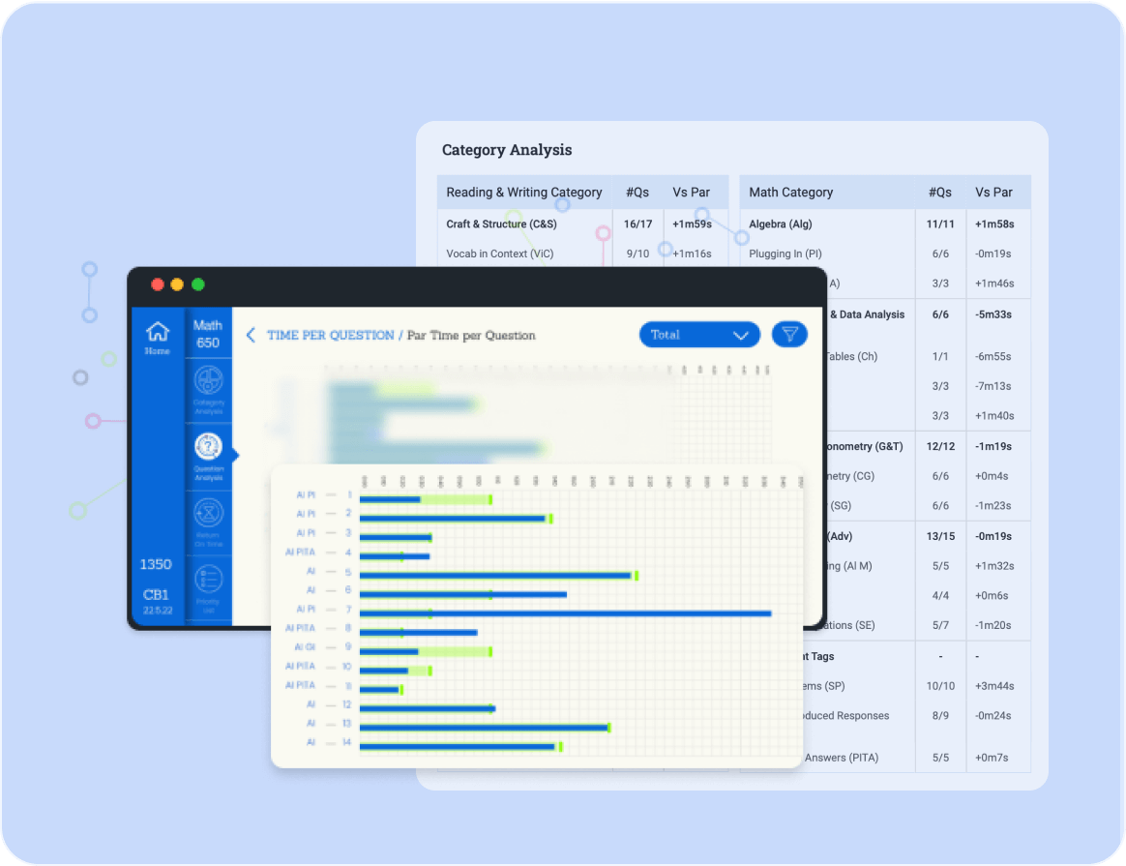Select the Math 650 section tab
Image resolution: width=1126 pixels, height=866 pixels.
(x=208, y=334)
